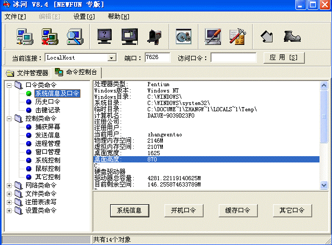Select the 计算机名 DAXUE-9039D23F0 row
The image size is (332, 245).
pyautogui.click(x=206, y=116)
